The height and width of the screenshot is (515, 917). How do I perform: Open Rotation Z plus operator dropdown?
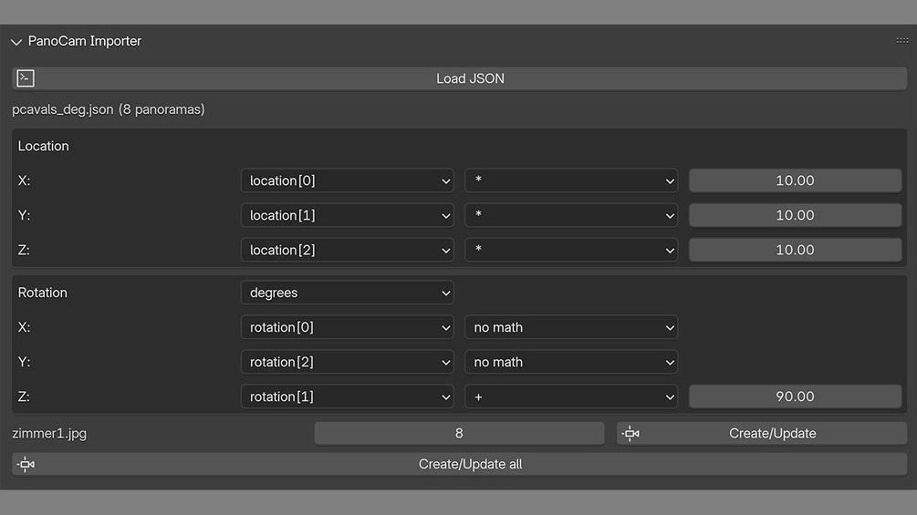(x=571, y=397)
